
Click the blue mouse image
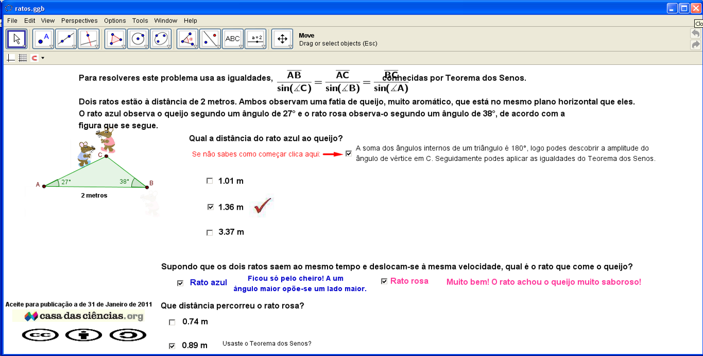86,154
